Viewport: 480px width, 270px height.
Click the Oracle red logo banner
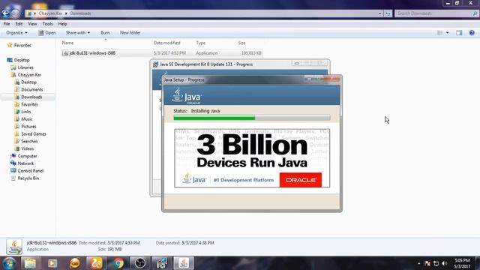pos(300,180)
